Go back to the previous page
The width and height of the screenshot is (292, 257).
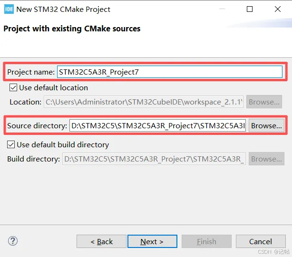(x=101, y=241)
